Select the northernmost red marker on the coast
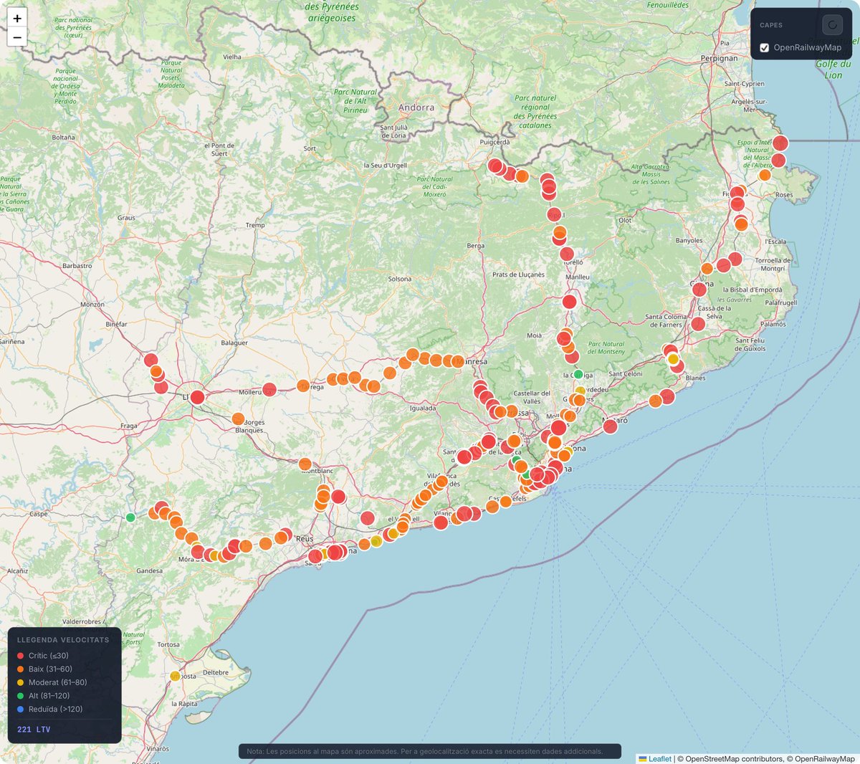860x764 pixels. pos(780,143)
